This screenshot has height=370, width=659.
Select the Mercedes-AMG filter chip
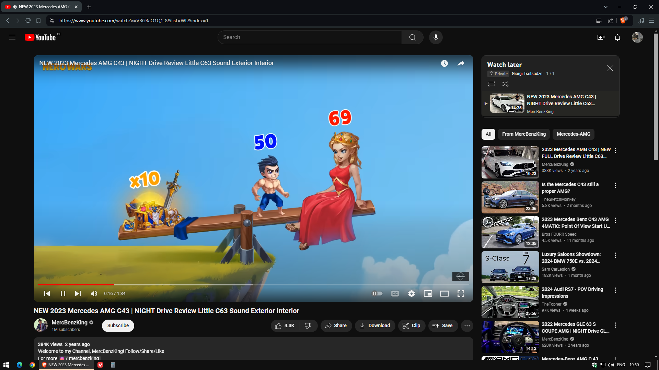(573, 134)
